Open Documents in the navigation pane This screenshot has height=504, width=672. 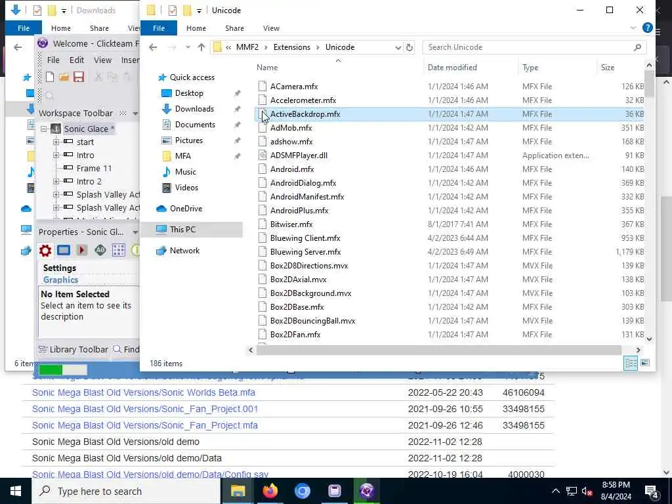pyautogui.click(x=195, y=125)
